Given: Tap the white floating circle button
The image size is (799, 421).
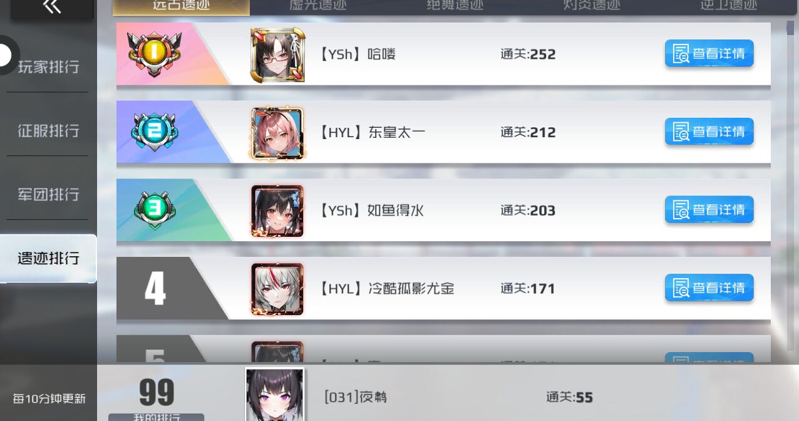Looking at the screenshot, I should (5, 55).
